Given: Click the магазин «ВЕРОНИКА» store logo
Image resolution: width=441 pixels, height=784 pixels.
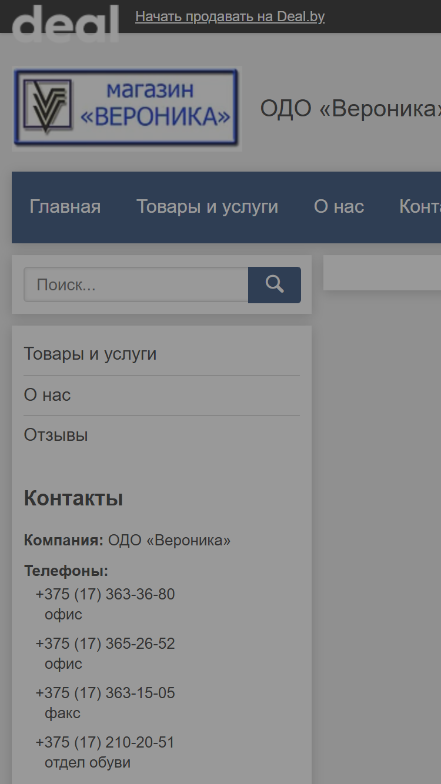Looking at the screenshot, I should (x=127, y=109).
